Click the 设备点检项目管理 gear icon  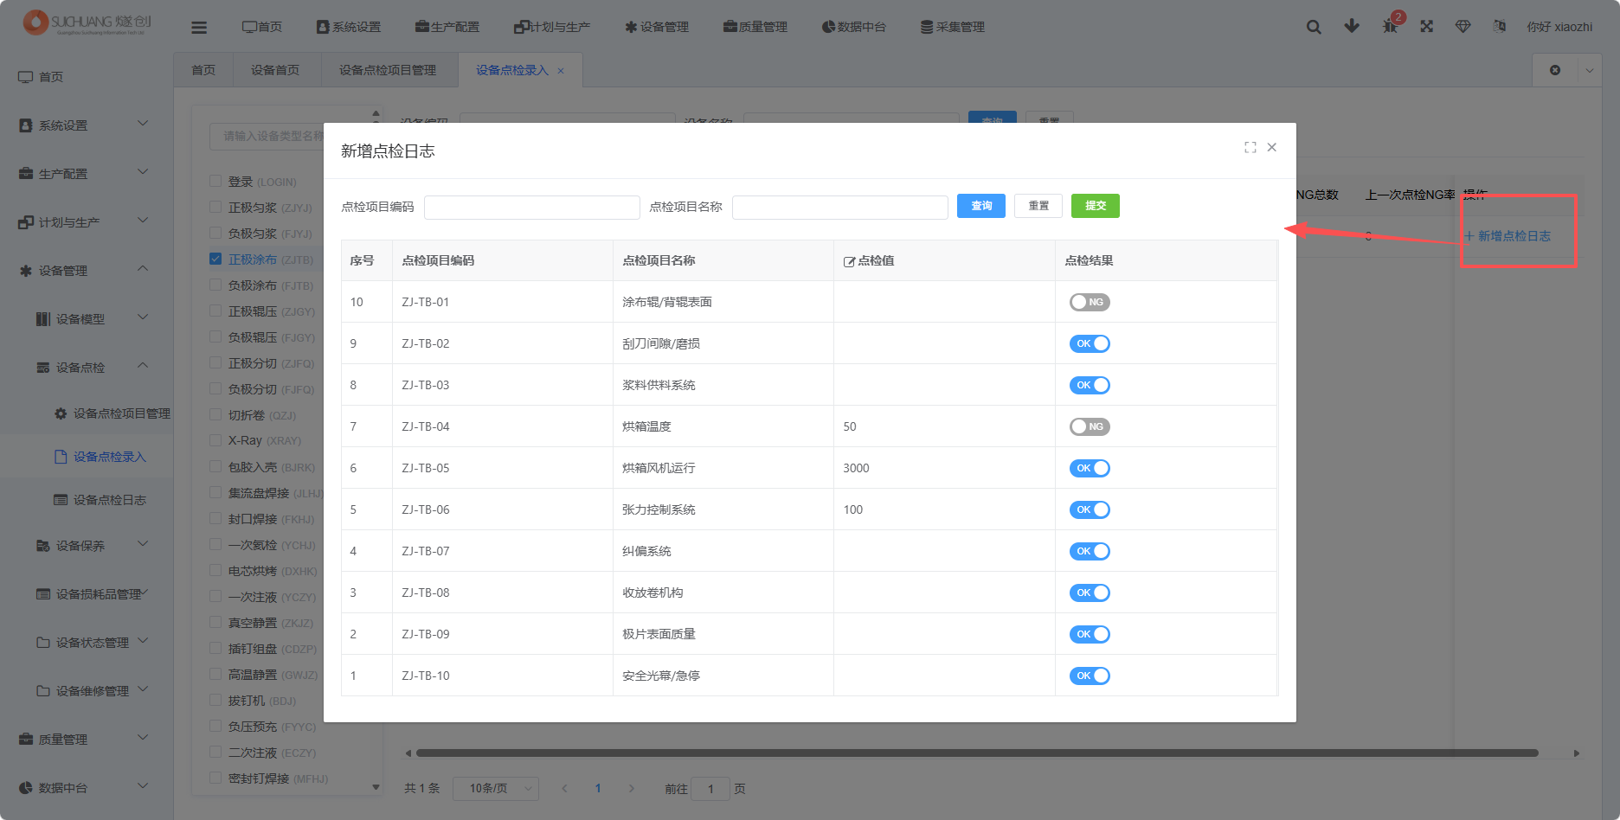point(61,413)
